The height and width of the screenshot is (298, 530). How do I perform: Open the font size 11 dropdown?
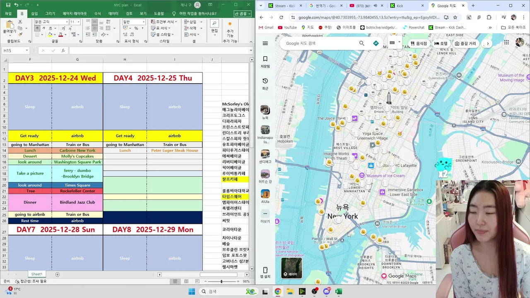pyautogui.click(x=78, y=22)
